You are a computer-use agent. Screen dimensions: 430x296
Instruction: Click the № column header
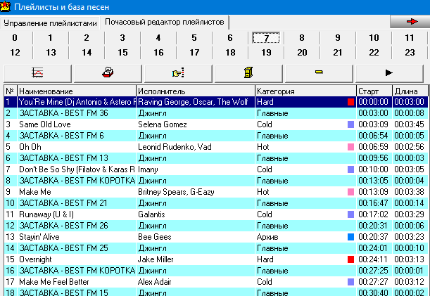[11, 91]
